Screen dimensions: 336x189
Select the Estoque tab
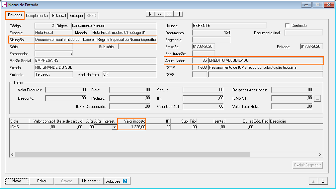pos(76,16)
